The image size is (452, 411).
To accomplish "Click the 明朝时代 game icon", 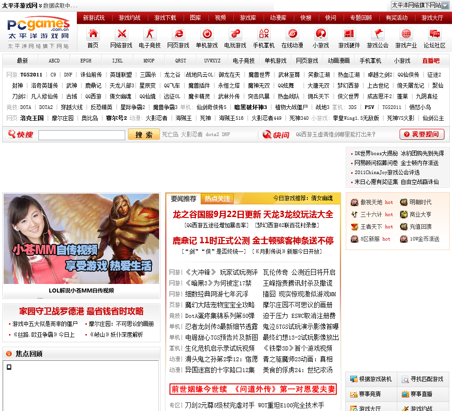I will (404, 203).
